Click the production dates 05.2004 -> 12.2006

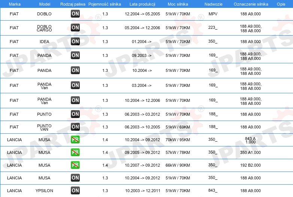(x=142, y=28)
